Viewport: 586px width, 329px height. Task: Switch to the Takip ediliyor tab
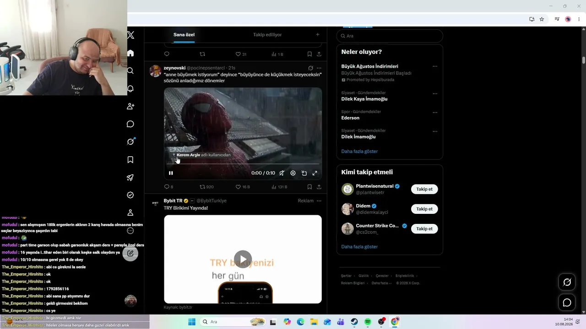tap(267, 35)
